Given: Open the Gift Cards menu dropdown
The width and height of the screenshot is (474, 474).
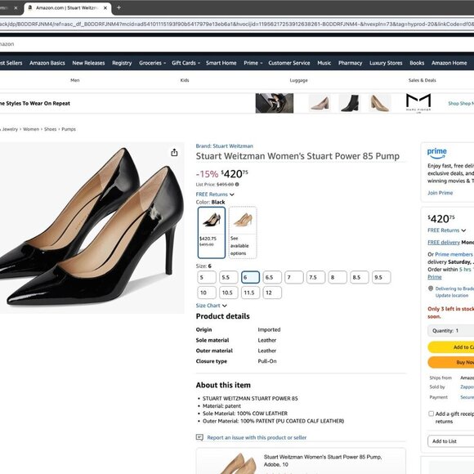Looking at the screenshot, I should pos(186,63).
